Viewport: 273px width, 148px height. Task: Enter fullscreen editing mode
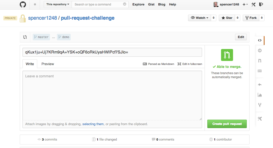pyautogui.click(x=190, y=64)
